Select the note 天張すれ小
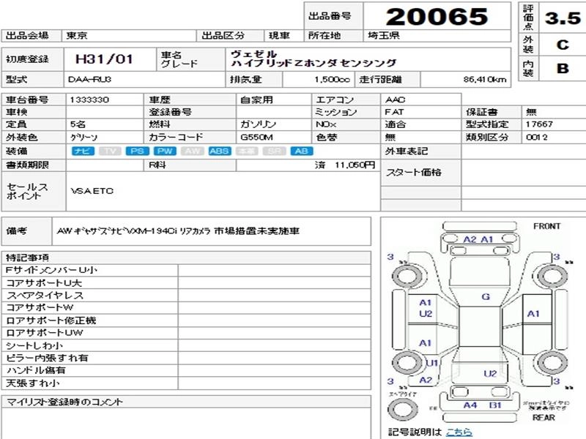This screenshot has width=586, height=439. (x=32, y=383)
